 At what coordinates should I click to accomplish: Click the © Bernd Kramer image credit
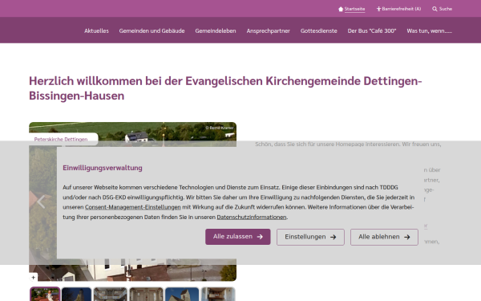220,128
